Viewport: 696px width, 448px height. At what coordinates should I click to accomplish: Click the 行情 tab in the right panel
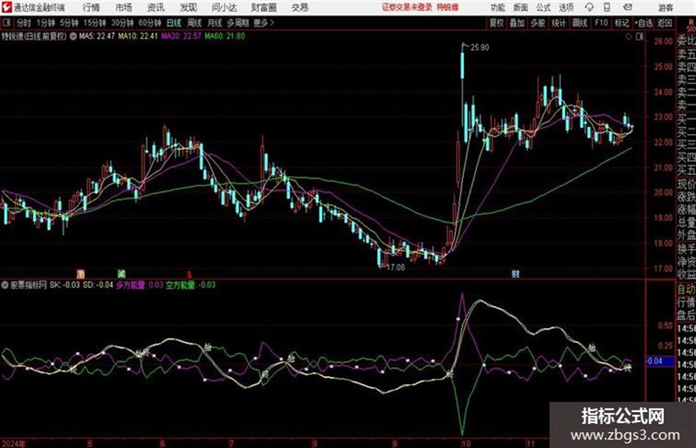[686, 302]
